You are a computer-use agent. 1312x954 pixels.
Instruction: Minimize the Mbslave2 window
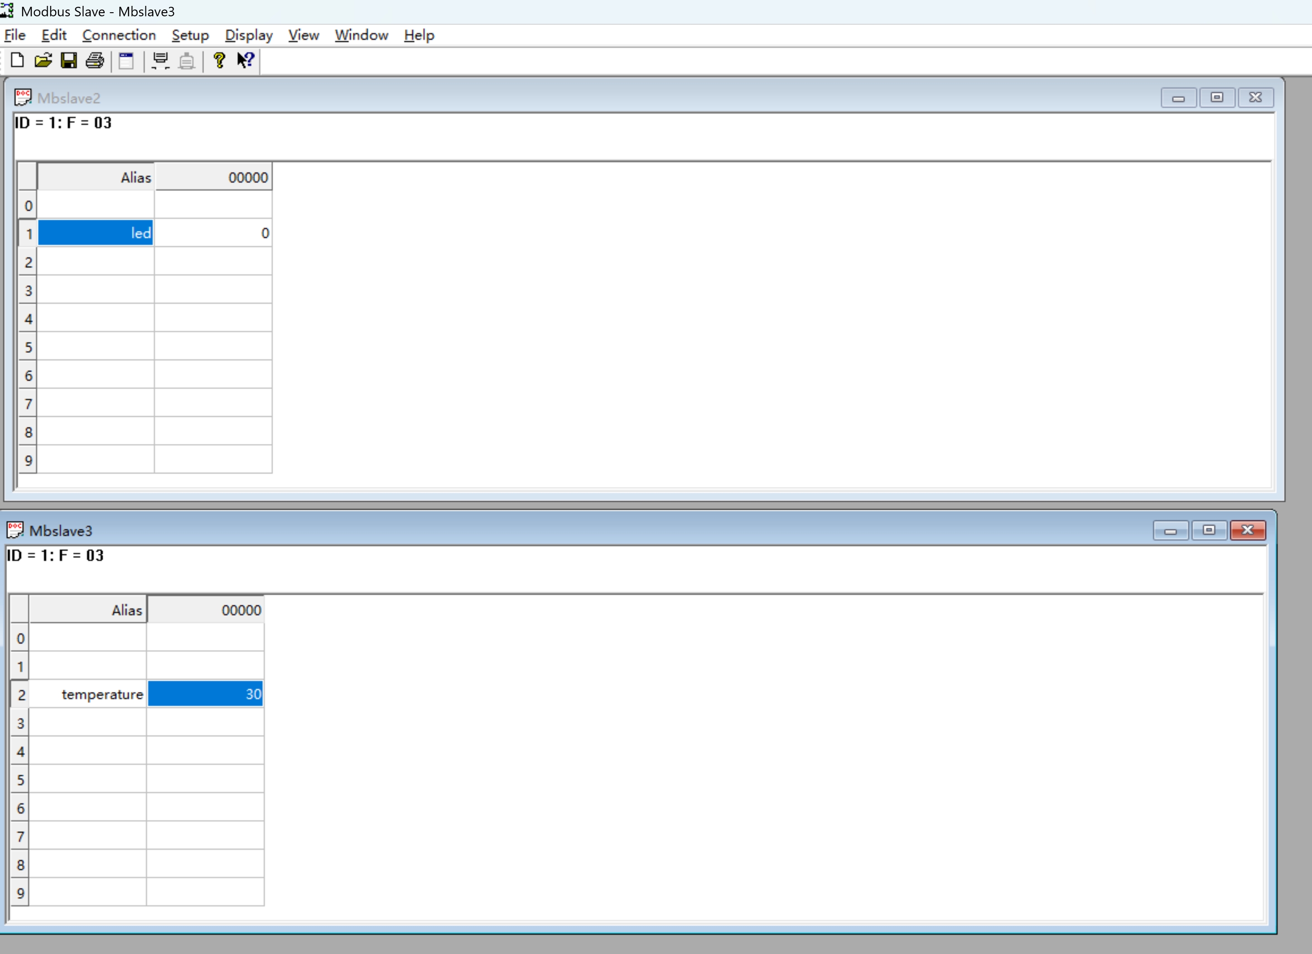click(1178, 98)
